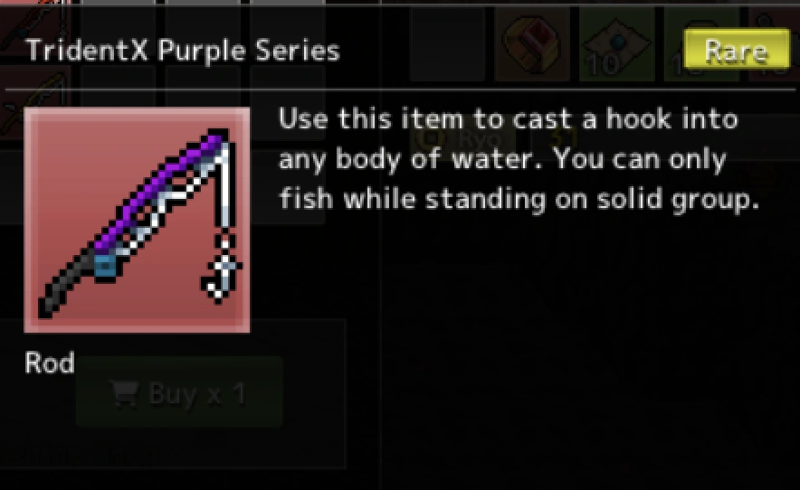Select the diamond map item with count 10
Viewport: 800px width, 490px height.
617,45
